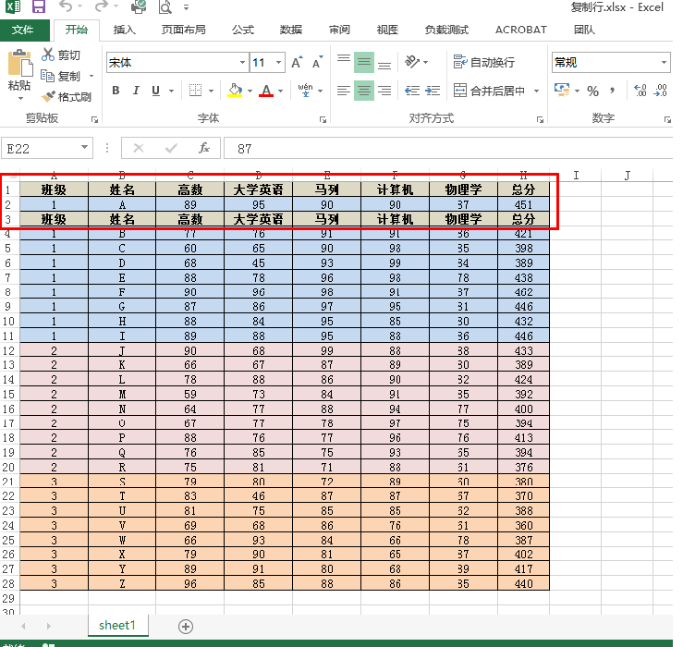Select column I header
Image resolution: width=683 pixels, height=647 pixels.
click(576, 175)
